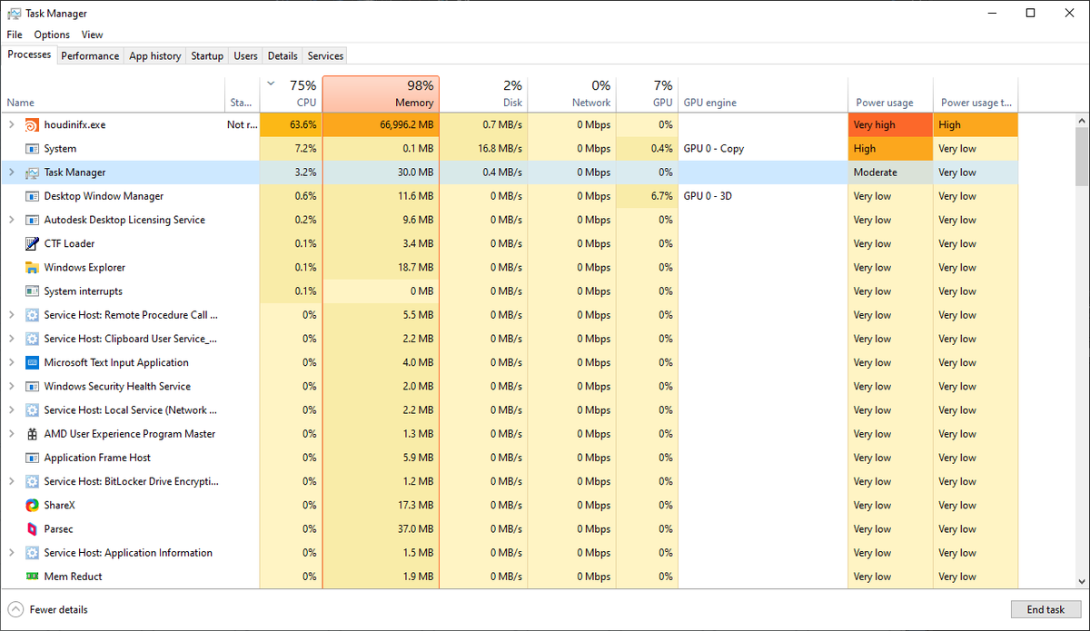The image size is (1090, 631).
Task: Sort by the Disk column header
Action: coord(483,94)
